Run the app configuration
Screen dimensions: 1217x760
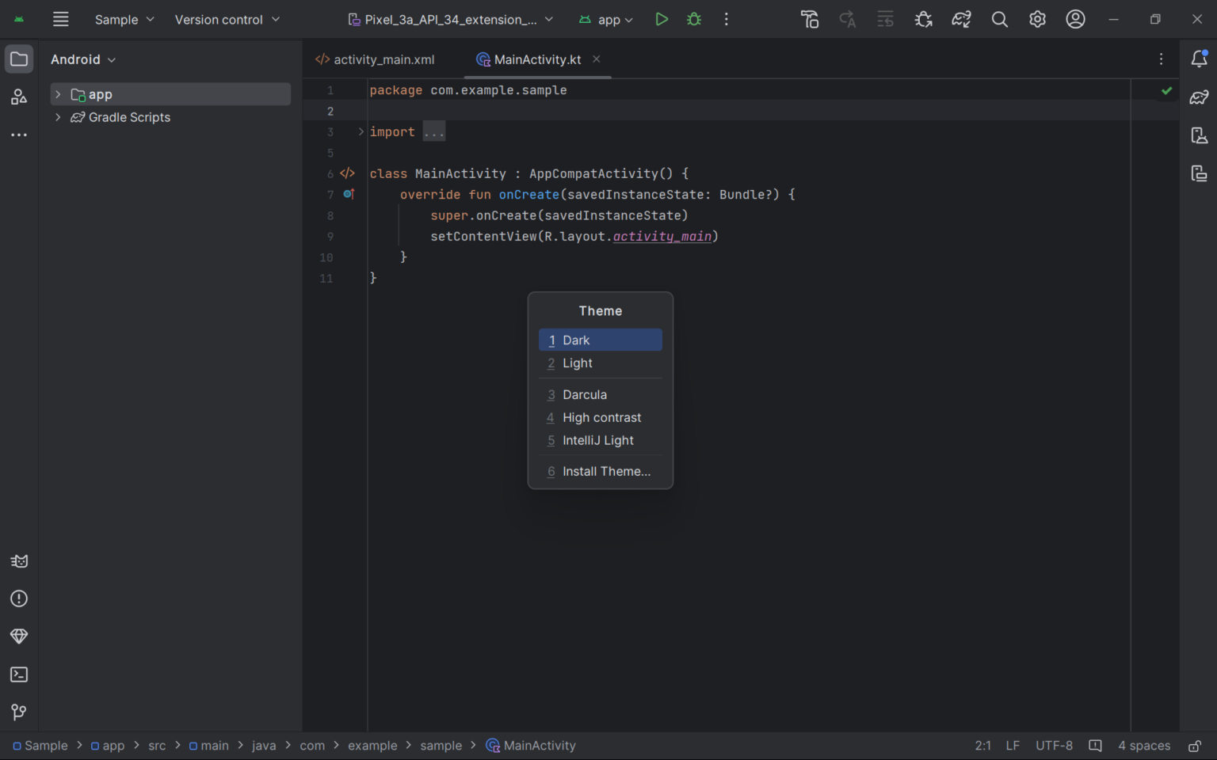tap(662, 19)
